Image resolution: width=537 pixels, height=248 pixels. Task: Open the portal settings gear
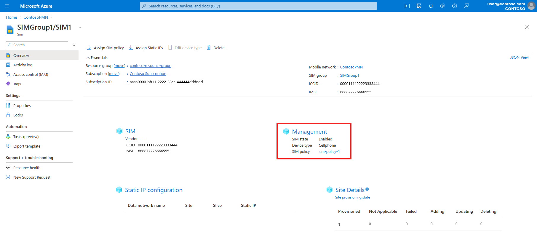point(443,6)
